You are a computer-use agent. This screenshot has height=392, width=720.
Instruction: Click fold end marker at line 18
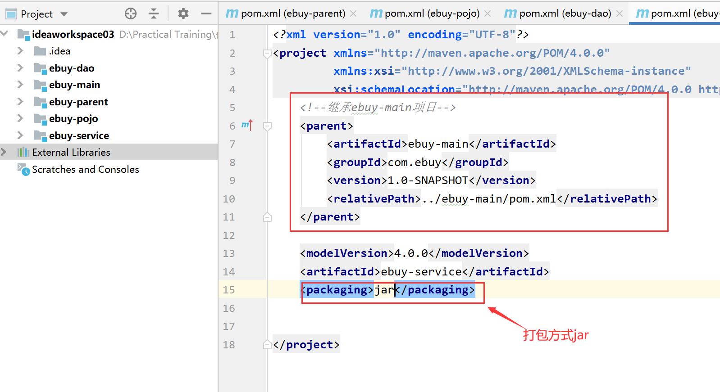tap(267, 345)
